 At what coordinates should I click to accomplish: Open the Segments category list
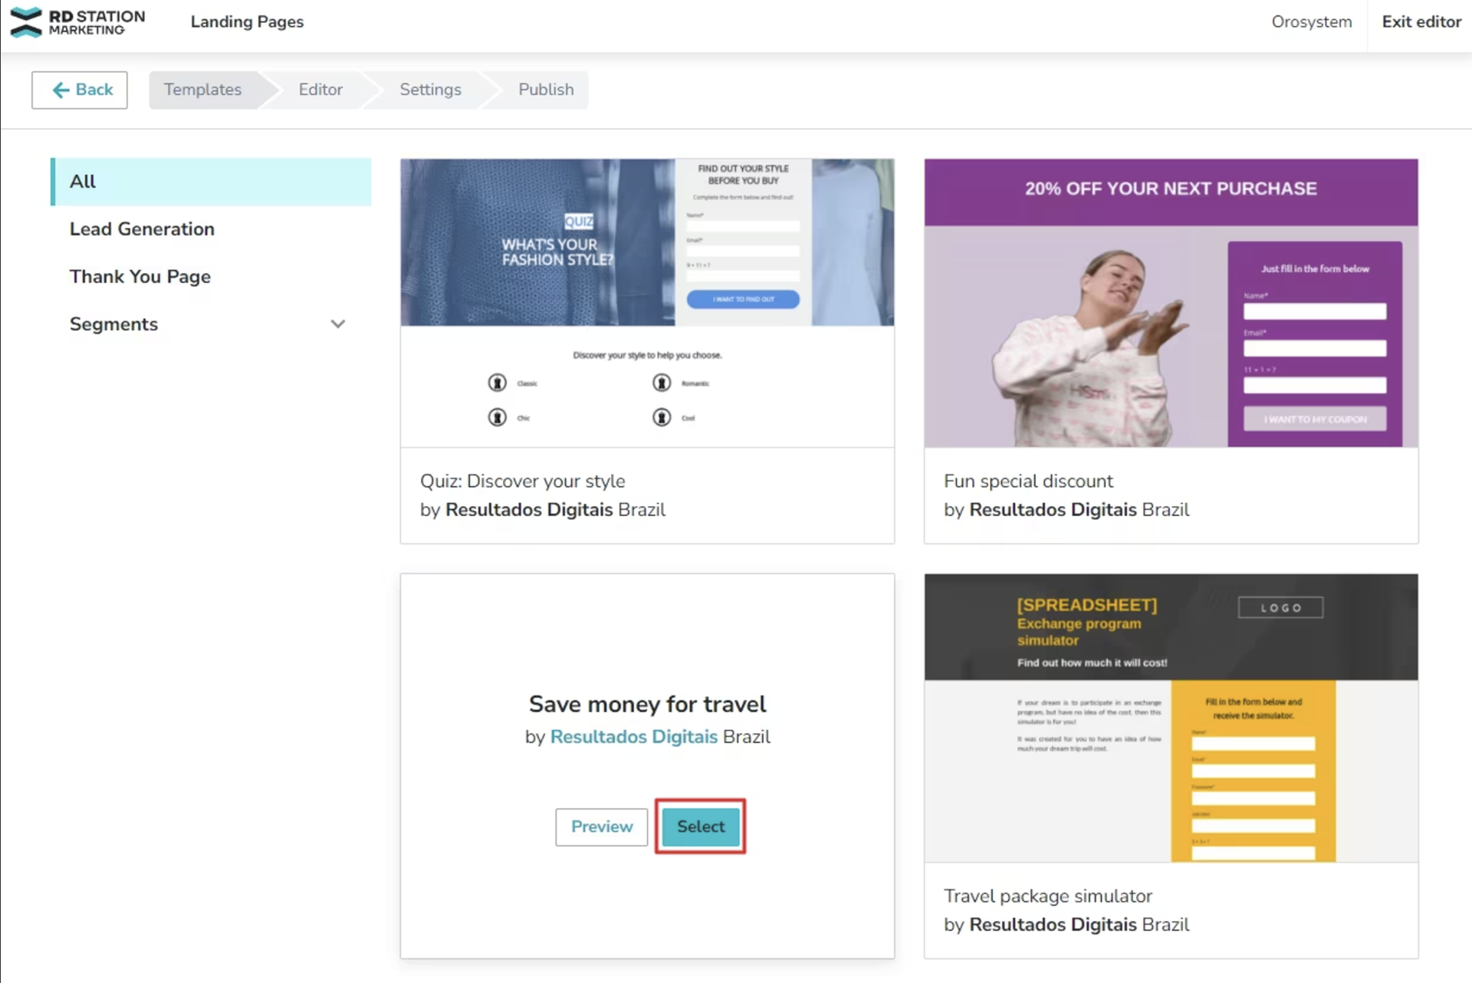point(114,324)
